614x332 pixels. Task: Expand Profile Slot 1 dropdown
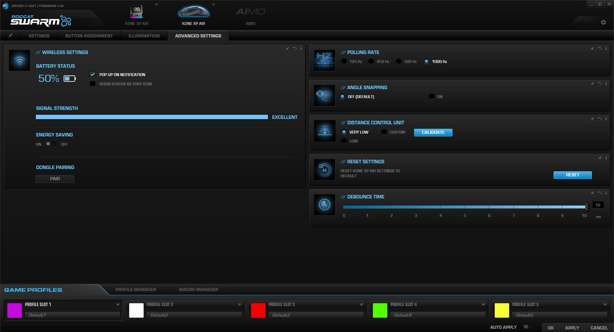(118, 305)
